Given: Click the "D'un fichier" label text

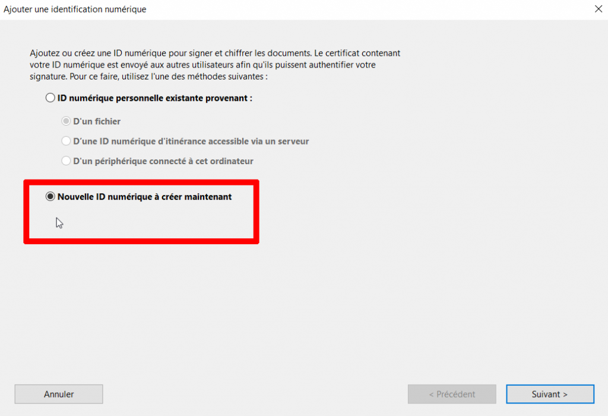Looking at the screenshot, I should point(97,121).
